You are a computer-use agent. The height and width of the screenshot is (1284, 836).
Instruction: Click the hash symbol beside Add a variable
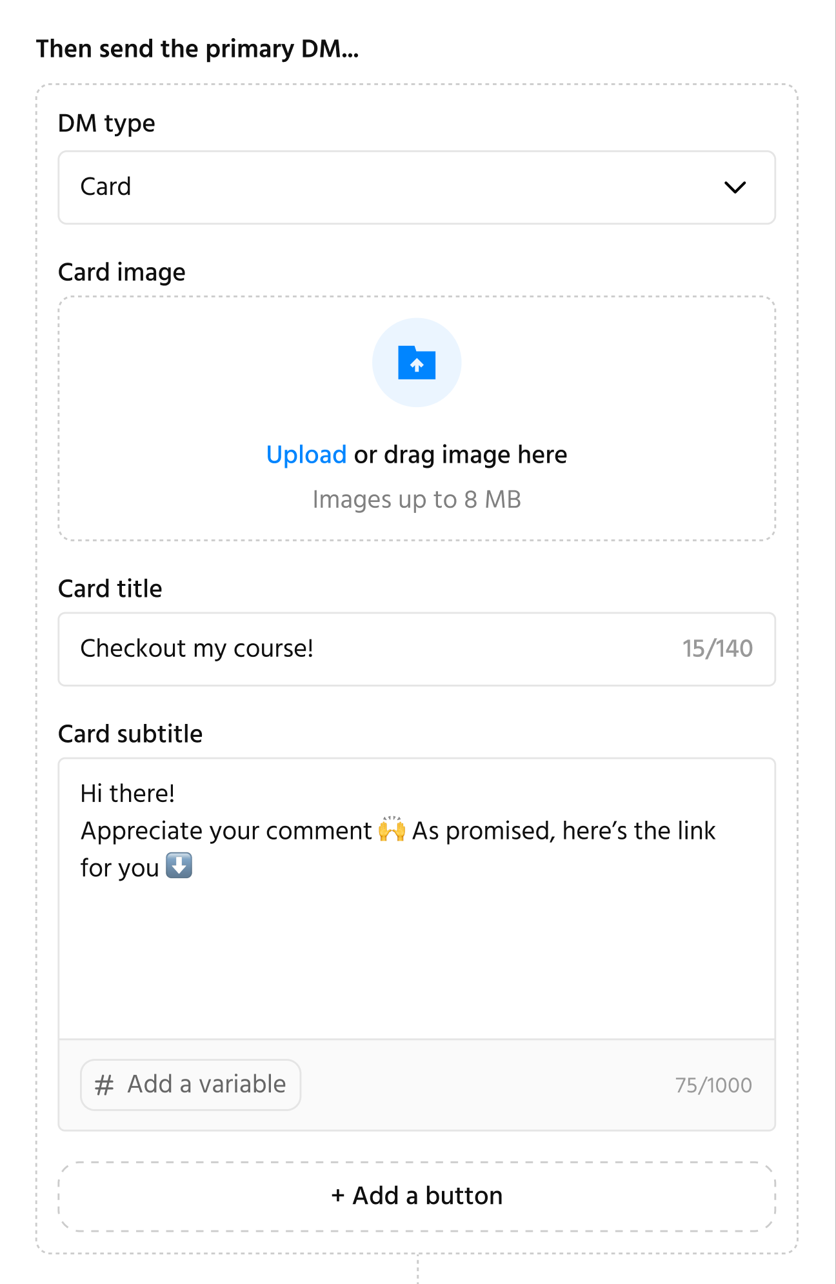click(x=104, y=1085)
